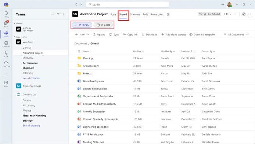This screenshot has width=255, height=144.
Task: Open the Activity feed in sidebar
Action: 6,14
